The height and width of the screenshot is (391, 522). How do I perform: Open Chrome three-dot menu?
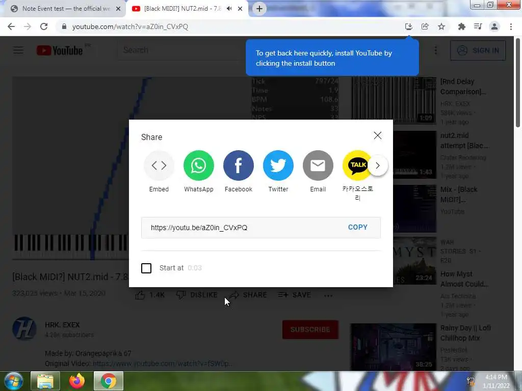click(511, 26)
